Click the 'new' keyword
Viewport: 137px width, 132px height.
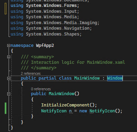[83, 111]
